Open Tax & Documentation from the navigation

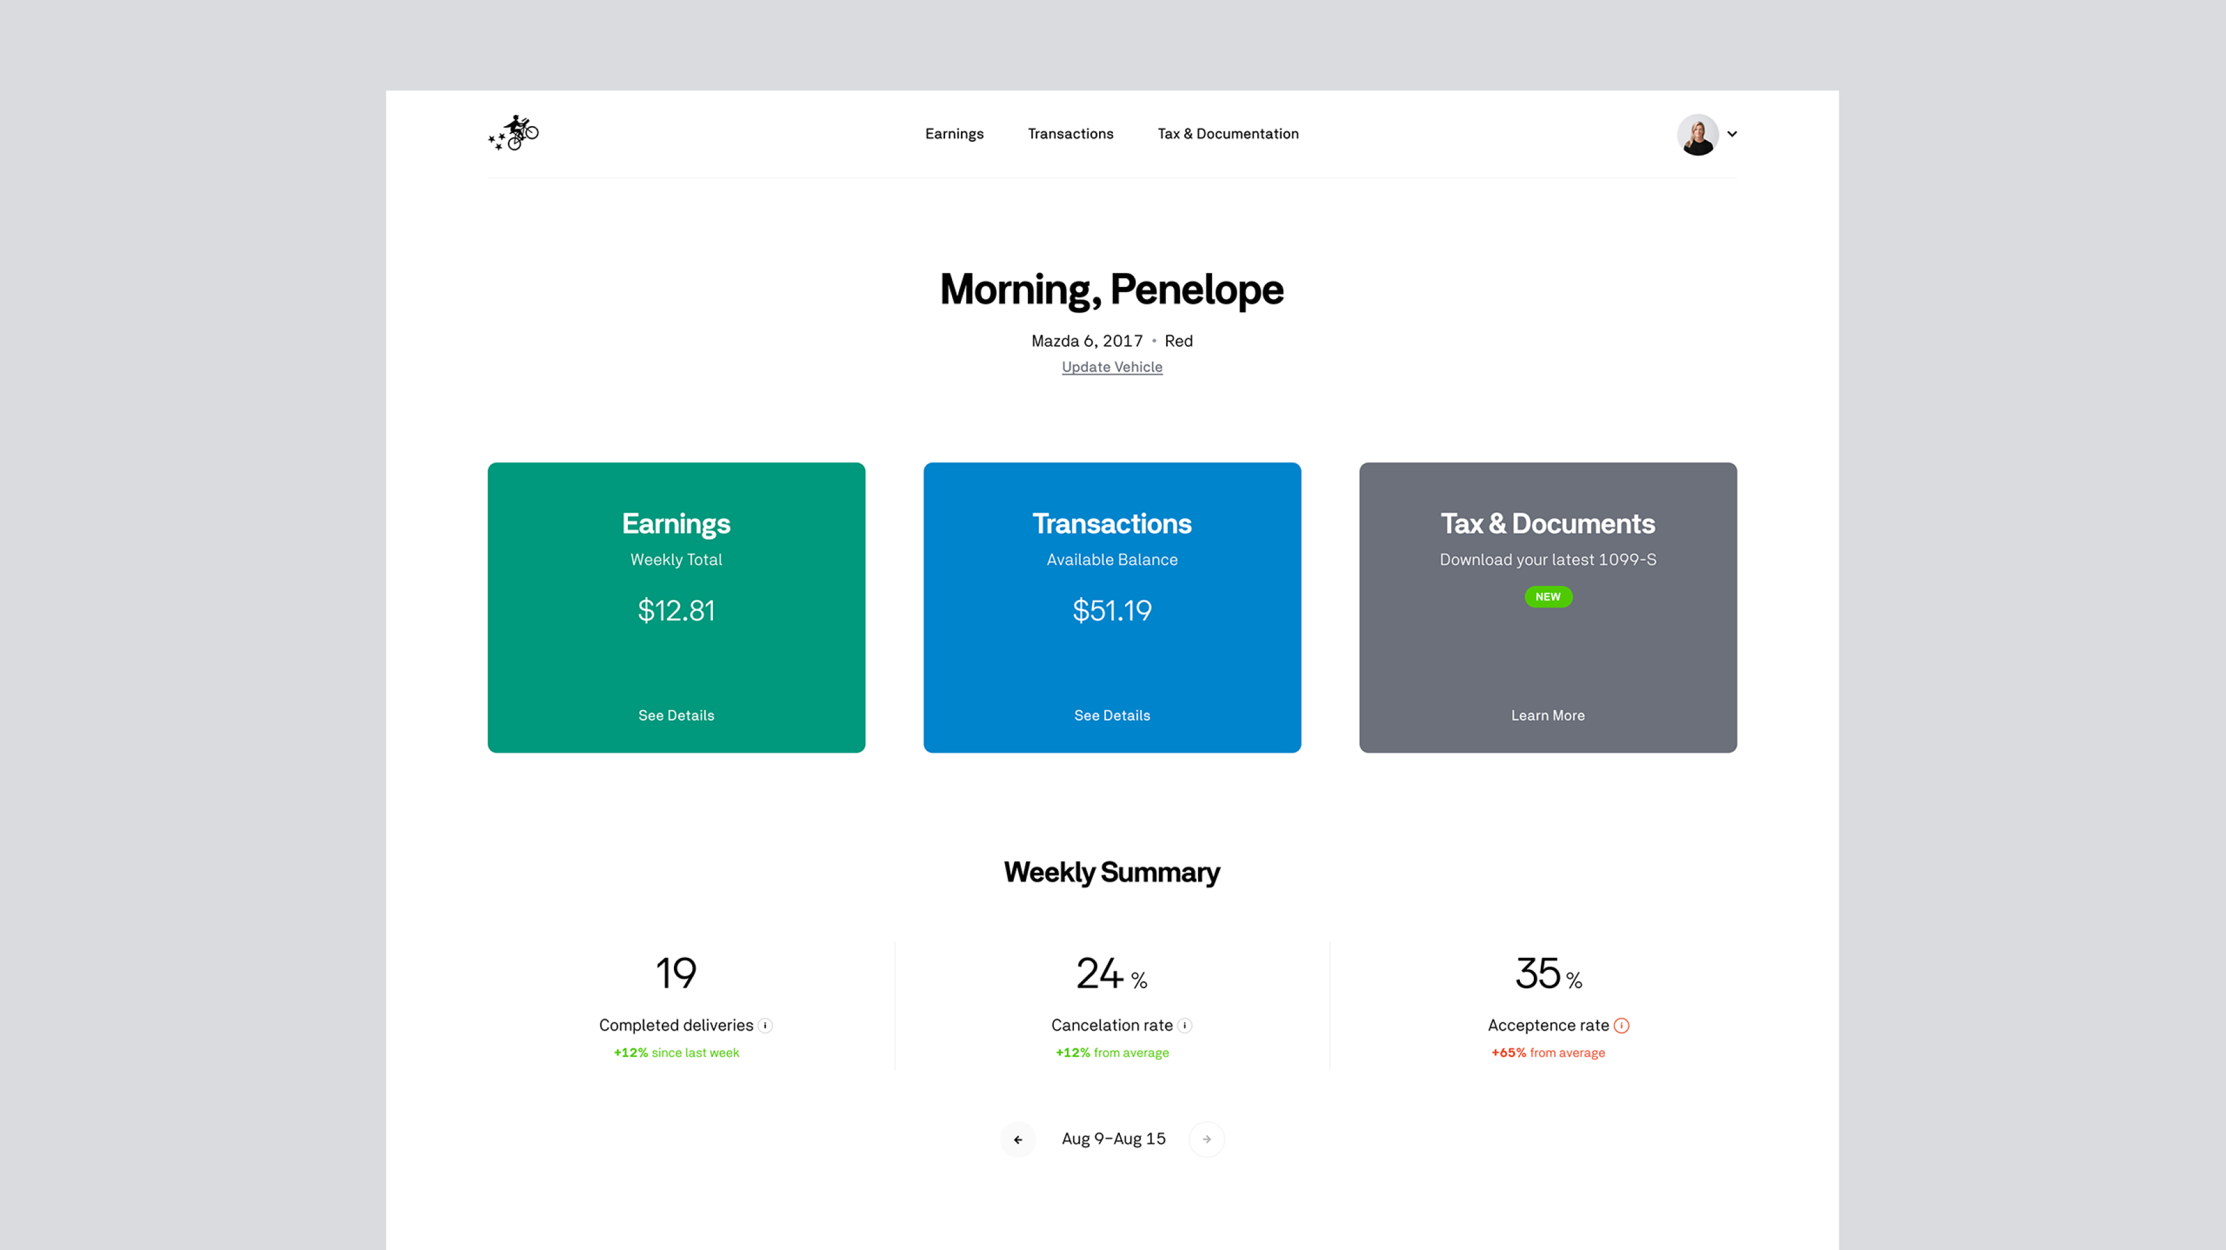pos(1228,133)
